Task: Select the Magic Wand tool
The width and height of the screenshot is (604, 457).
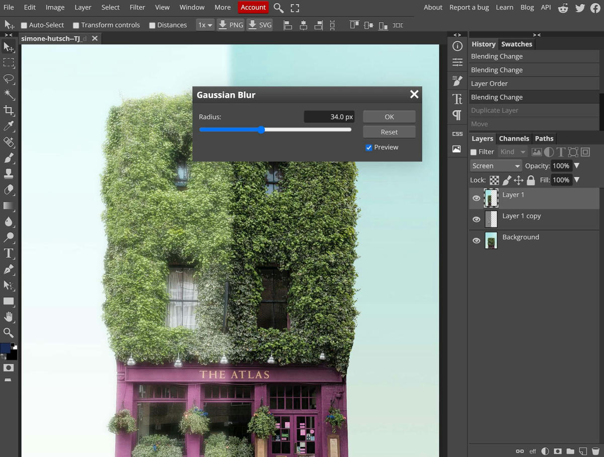Action: pyautogui.click(x=9, y=94)
